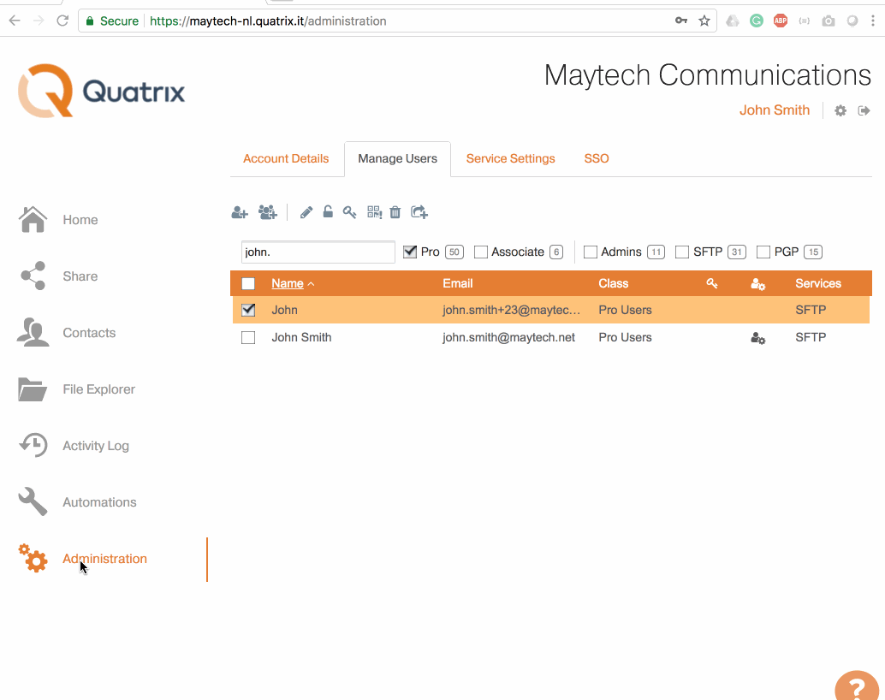885x700 pixels.
Task: Click the Quatrix logo
Action: point(102,91)
